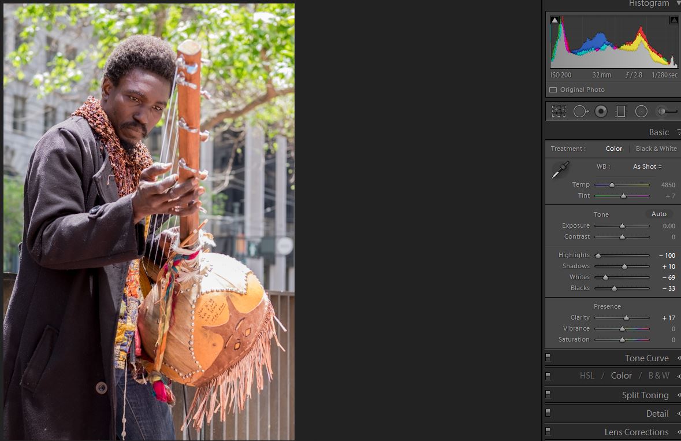
Task: Select the Graduated Filter tool
Action: 621,112
